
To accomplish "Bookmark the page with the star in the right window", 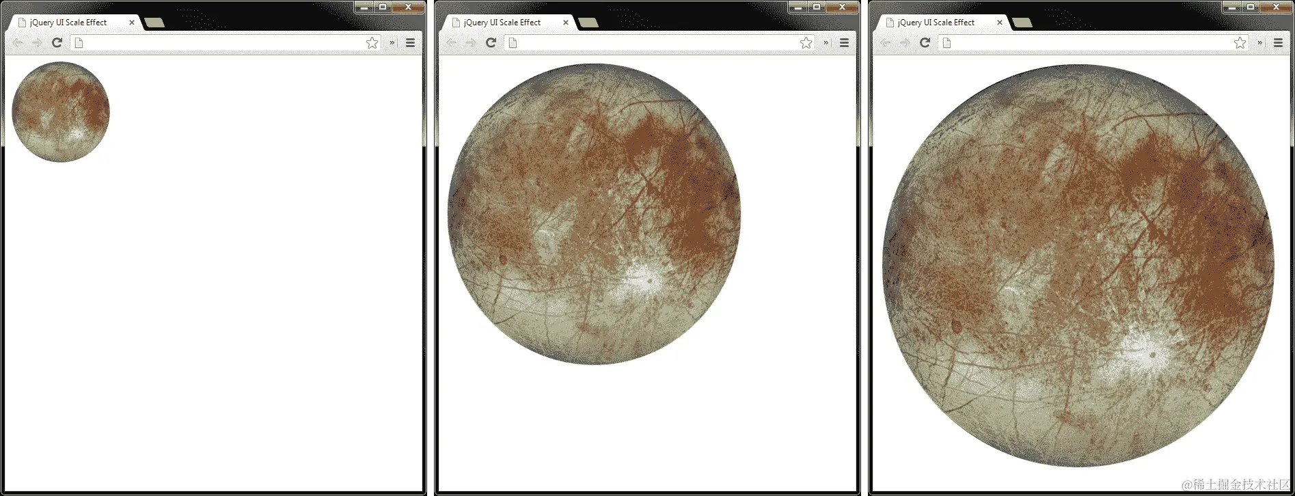I will click(x=1240, y=42).
